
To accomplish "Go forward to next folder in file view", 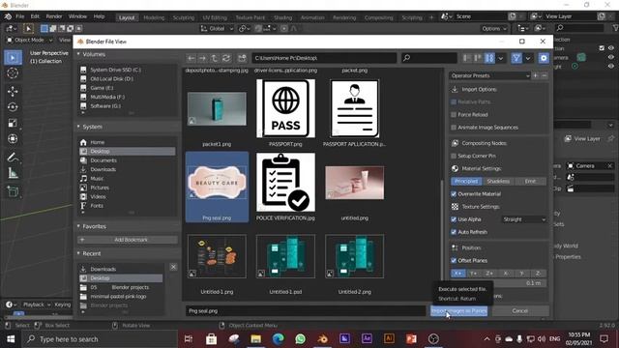I will pos(202,58).
